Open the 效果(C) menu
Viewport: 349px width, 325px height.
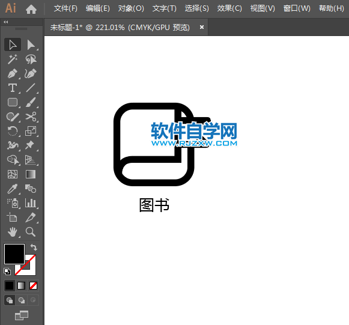point(229,8)
